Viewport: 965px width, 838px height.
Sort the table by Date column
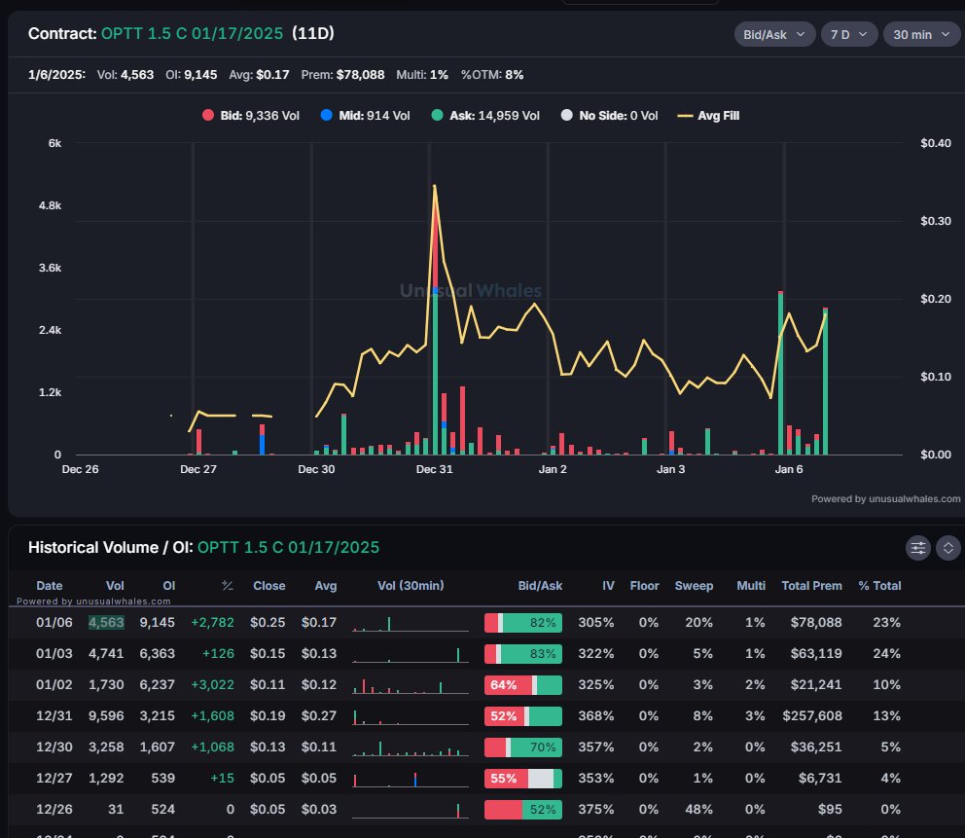coord(50,585)
